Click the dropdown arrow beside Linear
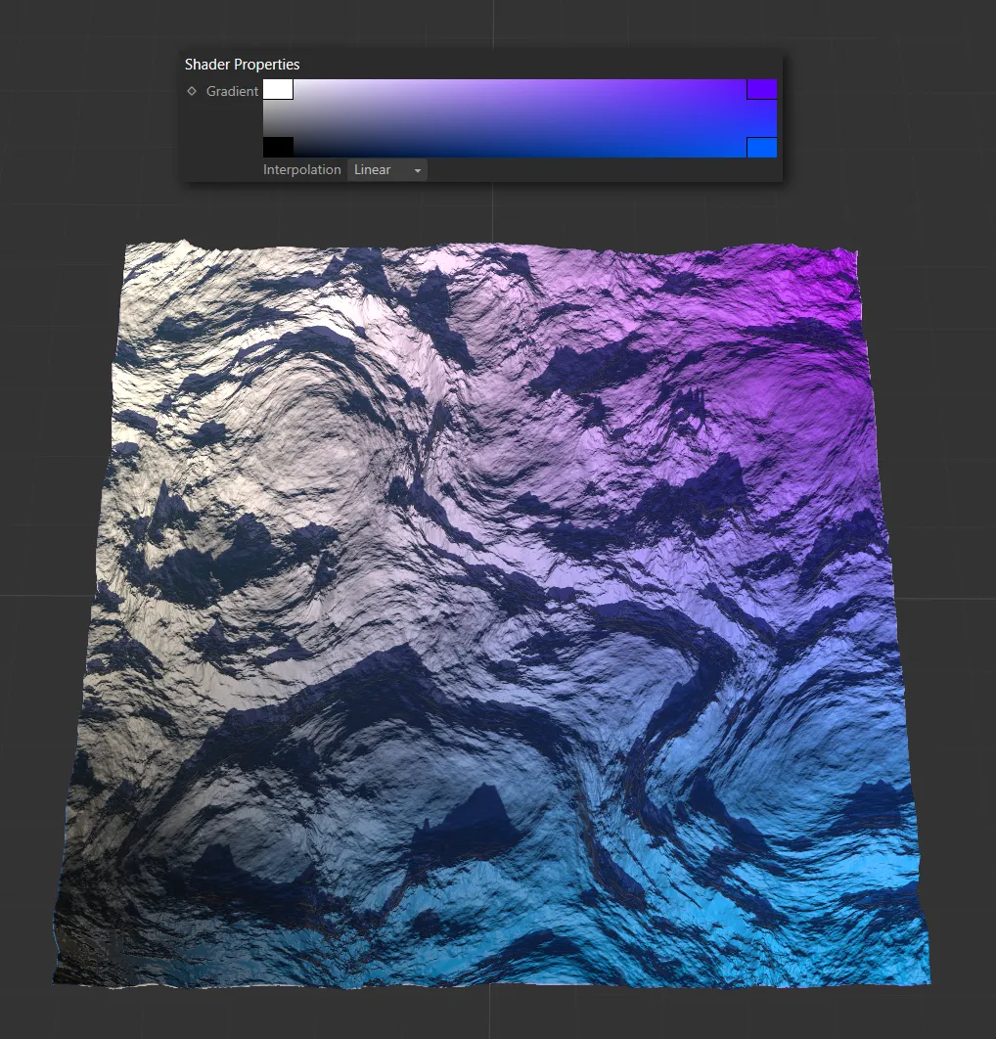 click(x=418, y=169)
